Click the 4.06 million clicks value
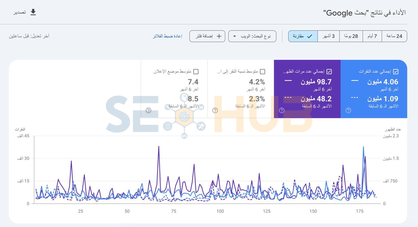 [x=382, y=82]
